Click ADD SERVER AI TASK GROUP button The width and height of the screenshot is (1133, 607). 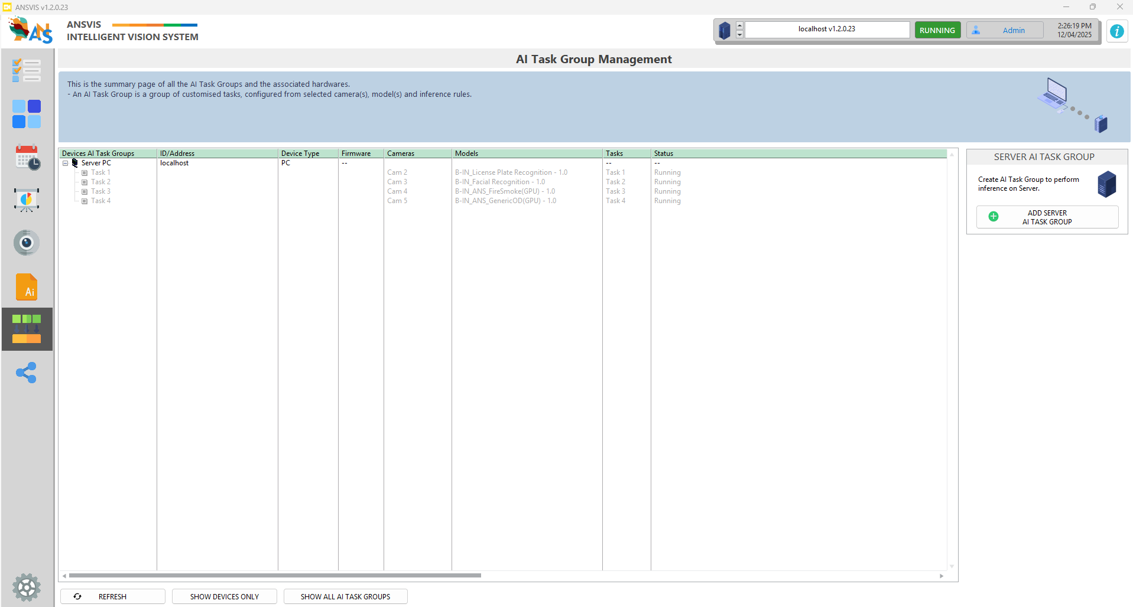(x=1047, y=217)
